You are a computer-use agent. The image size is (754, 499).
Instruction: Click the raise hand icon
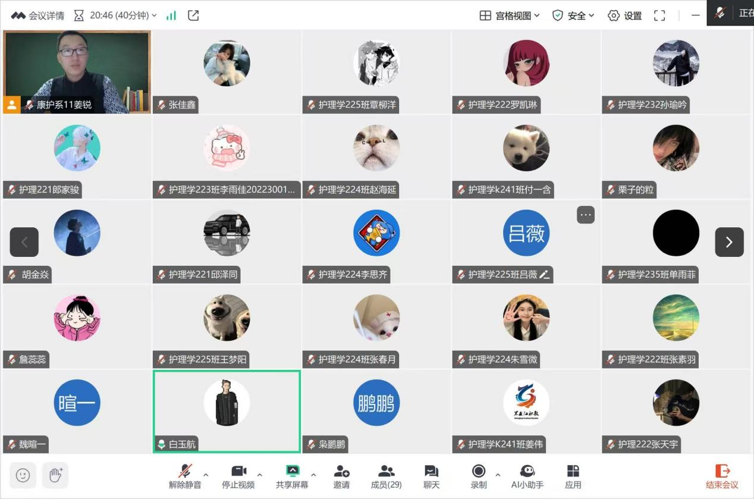pos(55,475)
